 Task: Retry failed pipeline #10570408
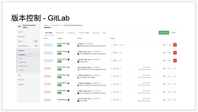175,92
